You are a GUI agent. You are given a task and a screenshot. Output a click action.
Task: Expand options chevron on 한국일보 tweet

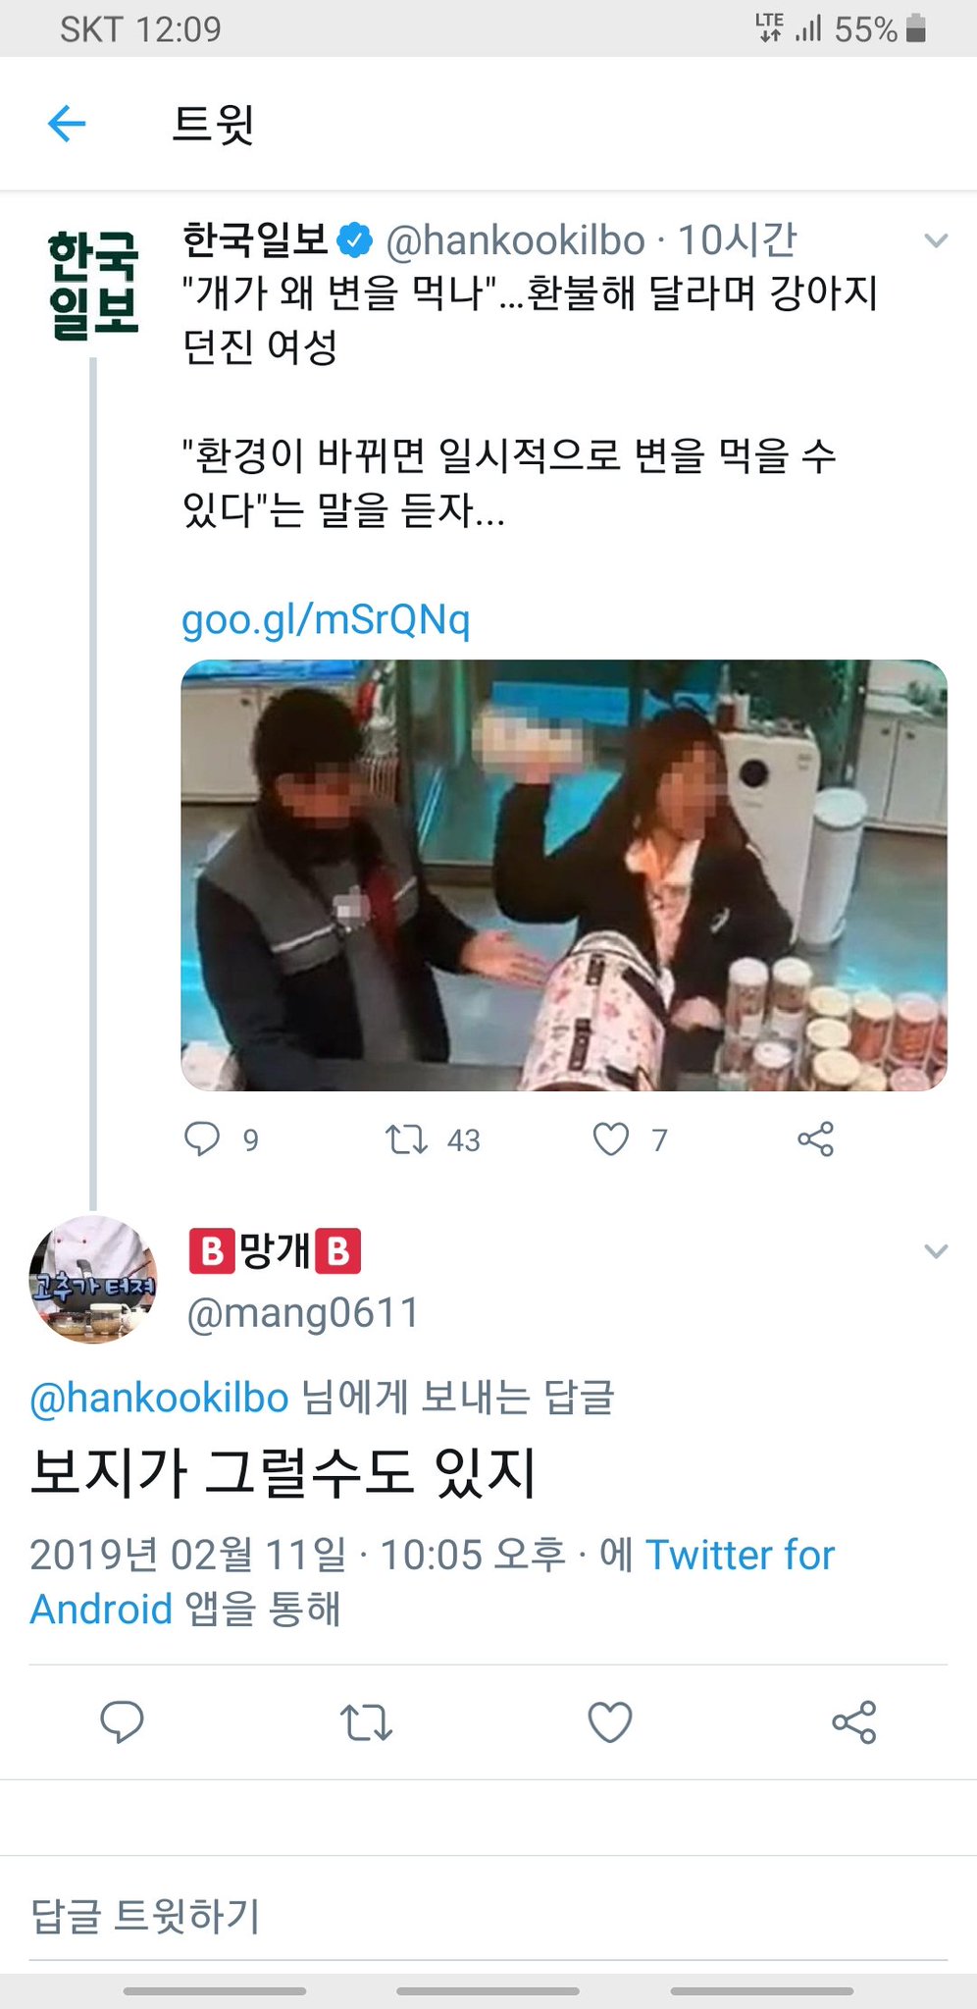coord(936,240)
